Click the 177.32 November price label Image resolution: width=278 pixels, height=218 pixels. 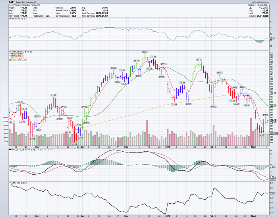(x=84, y=107)
